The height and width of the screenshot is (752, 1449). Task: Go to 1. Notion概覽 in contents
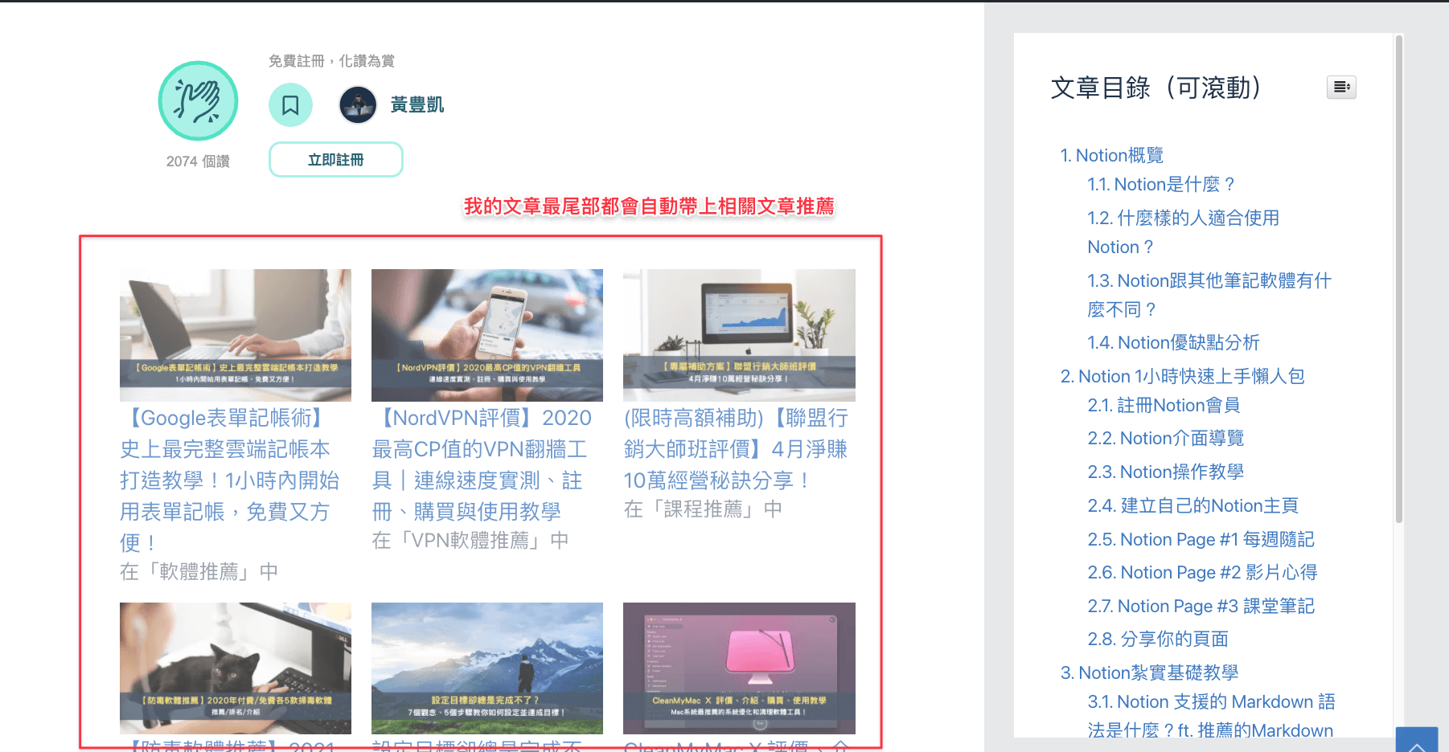point(1112,155)
